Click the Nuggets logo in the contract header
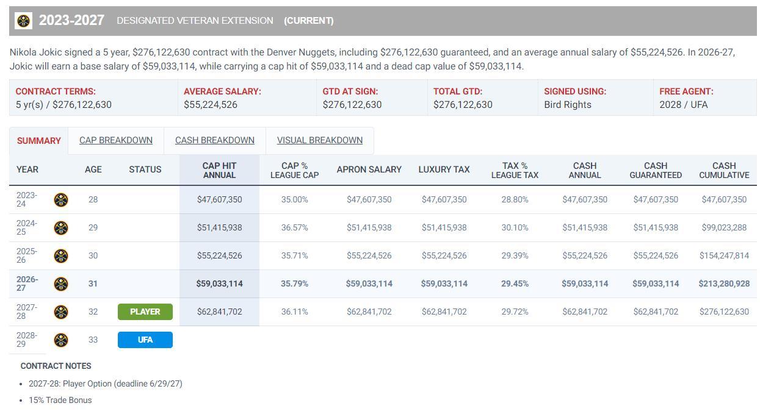The width and height of the screenshot is (760, 417). click(x=24, y=21)
